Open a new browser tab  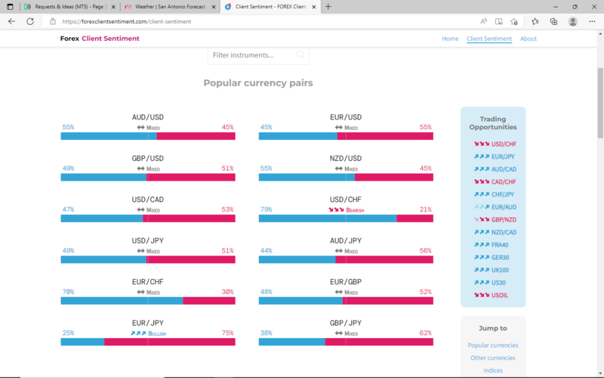pos(328,6)
